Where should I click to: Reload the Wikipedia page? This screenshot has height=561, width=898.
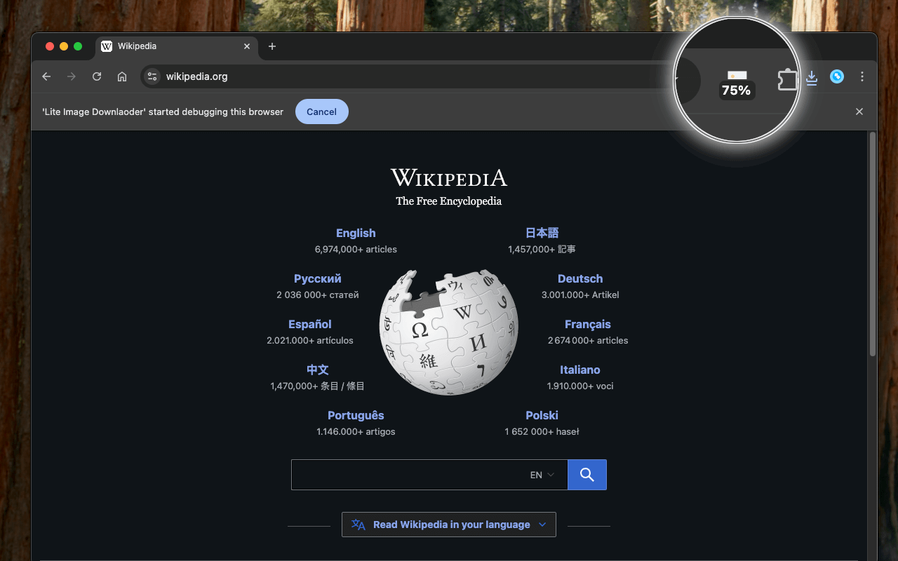[x=97, y=76]
